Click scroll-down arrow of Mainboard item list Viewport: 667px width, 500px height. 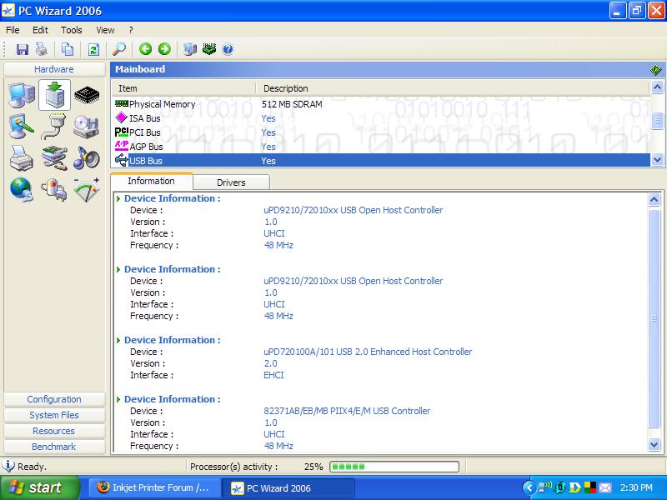pos(657,160)
